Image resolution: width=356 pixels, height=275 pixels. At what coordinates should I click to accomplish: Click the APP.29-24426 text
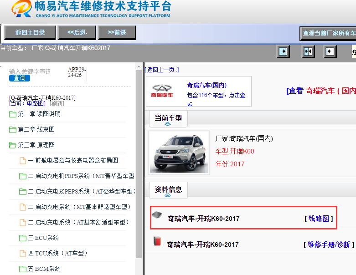[x=77, y=72]
